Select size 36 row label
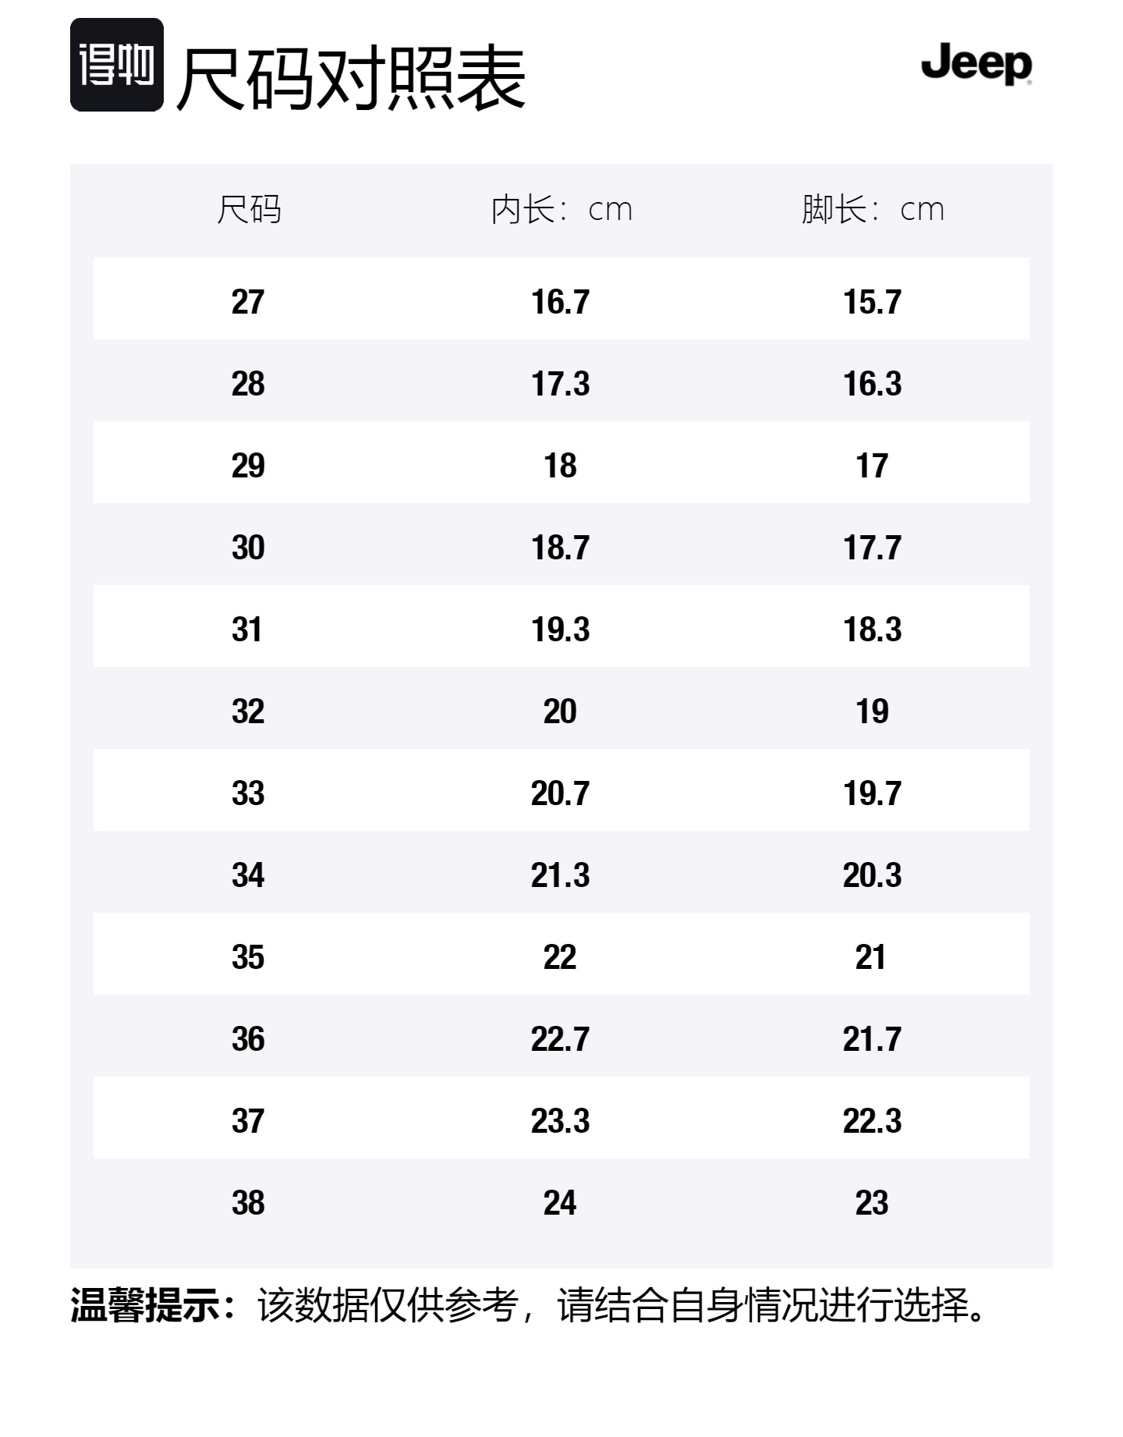The height and width of the screenshot is (1437, 1123). [x=248, y=1039]
